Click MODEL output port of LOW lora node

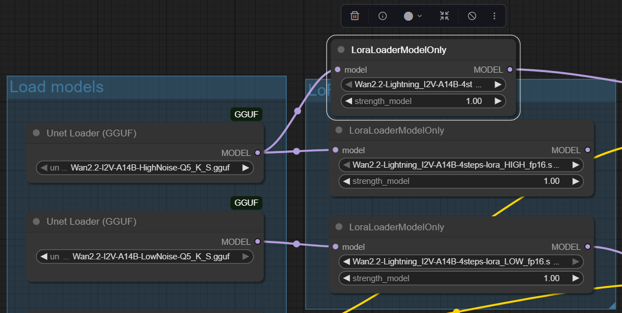coord(587,246)
